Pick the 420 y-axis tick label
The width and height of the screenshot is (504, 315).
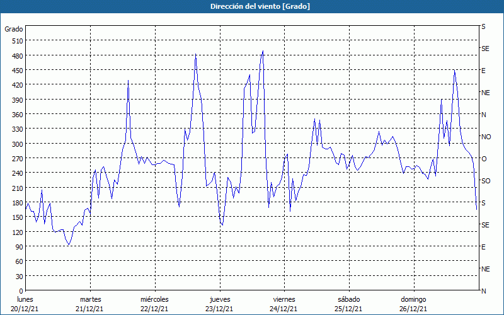coord(18,86)
